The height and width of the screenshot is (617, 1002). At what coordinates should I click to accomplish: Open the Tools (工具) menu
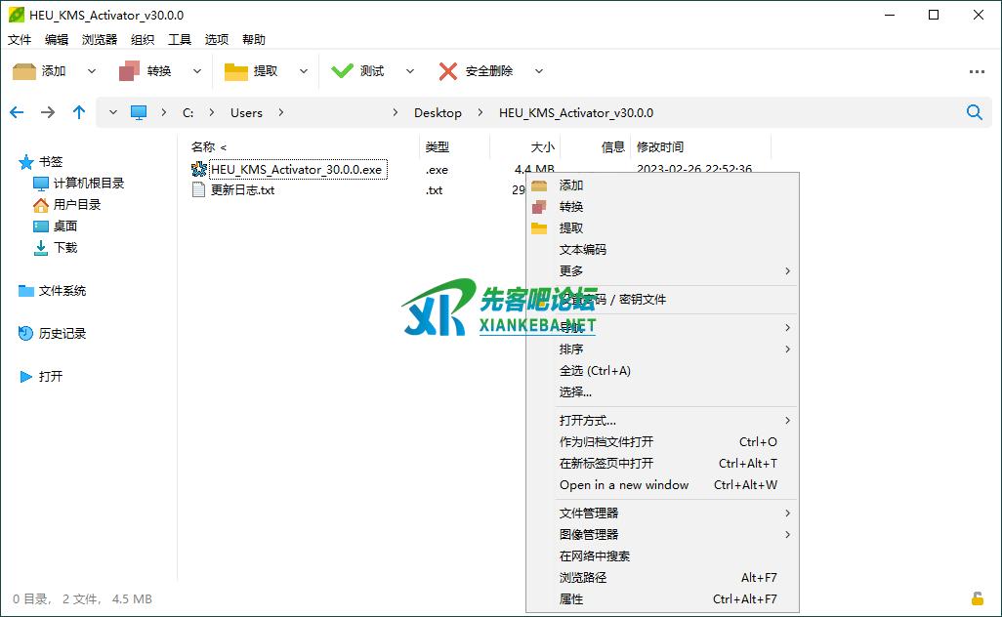(180, 40)
